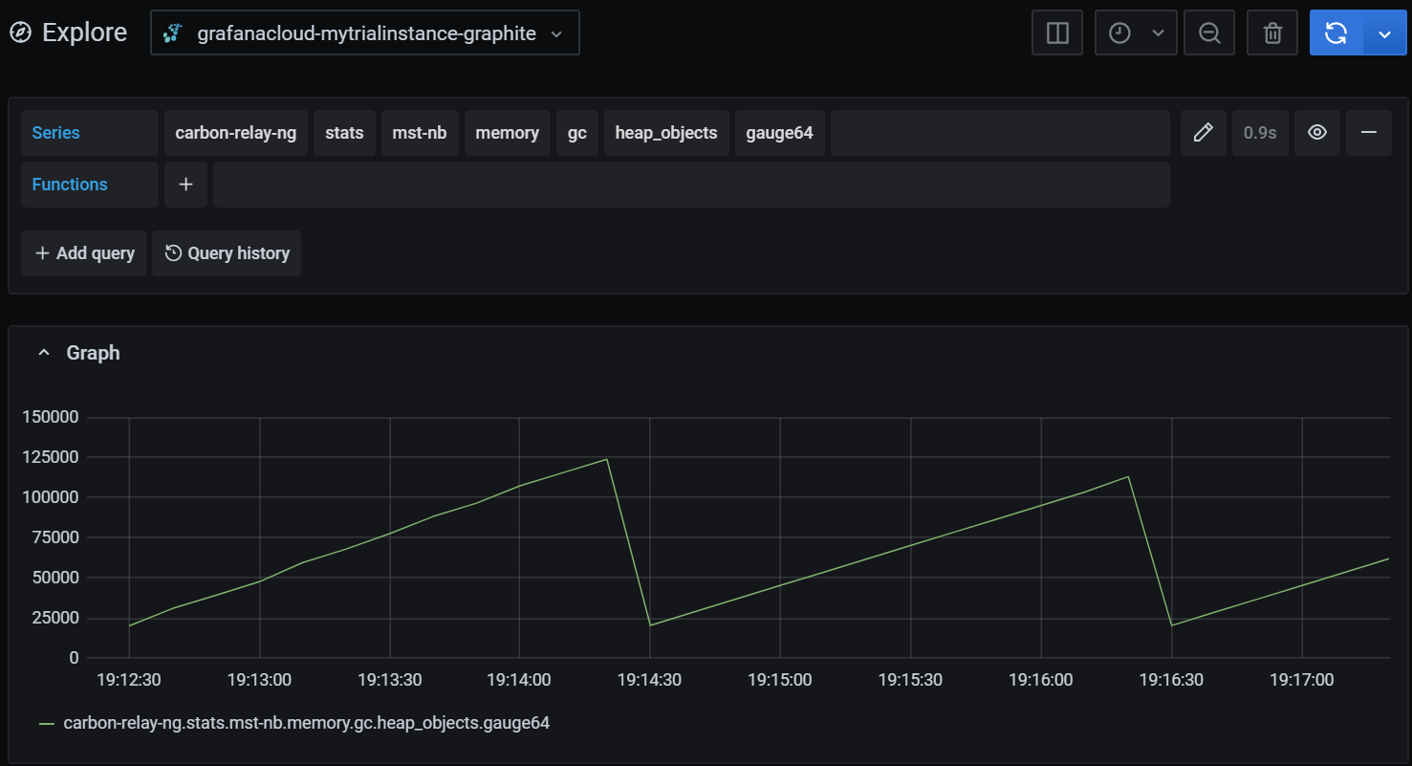Toggle the heap_objects series in the legend
Screen dimensions: 1412x766
306,723
